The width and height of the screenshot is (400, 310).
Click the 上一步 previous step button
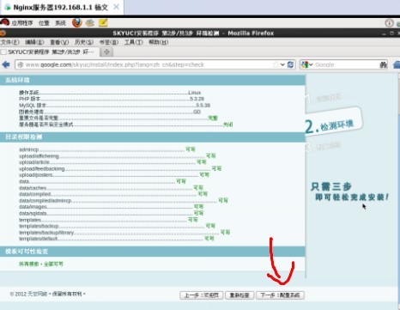pos(202,295)
